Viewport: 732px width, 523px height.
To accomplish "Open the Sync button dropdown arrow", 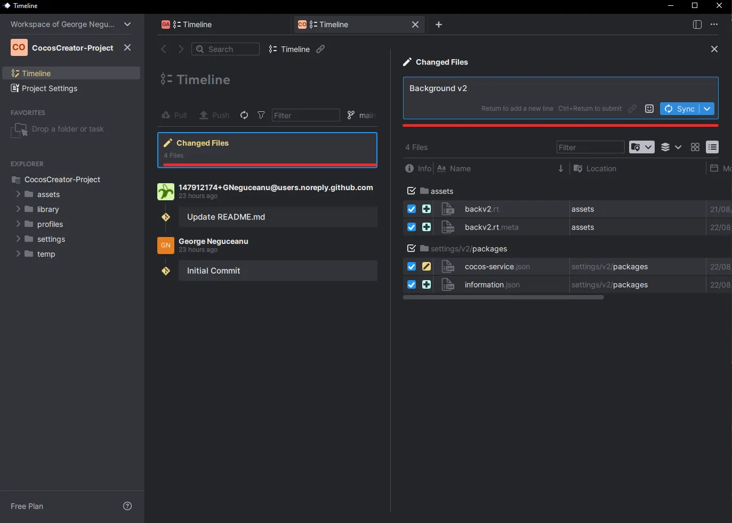I will [x=707, y=109].
